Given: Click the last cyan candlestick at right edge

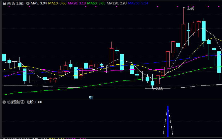Looking at the screenshot, I should click(x=219, y=62).
